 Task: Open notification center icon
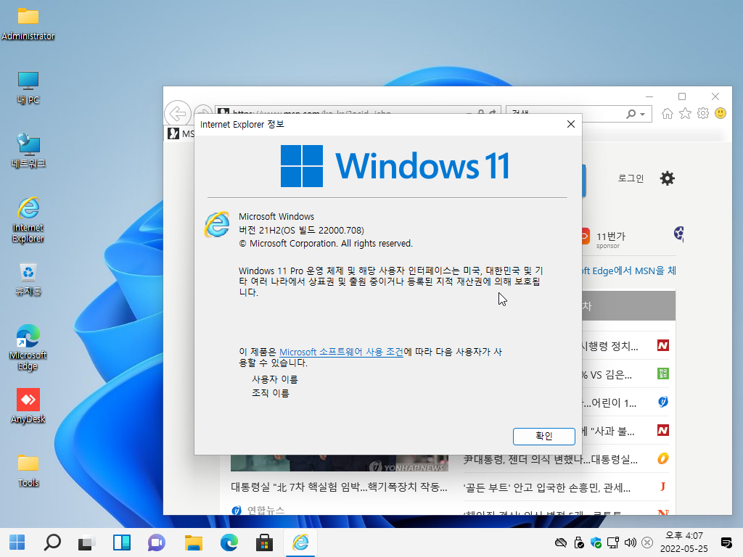tap(726, 542)
